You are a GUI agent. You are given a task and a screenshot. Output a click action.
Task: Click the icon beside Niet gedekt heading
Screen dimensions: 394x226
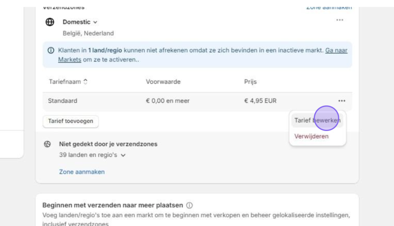[48, 144]
